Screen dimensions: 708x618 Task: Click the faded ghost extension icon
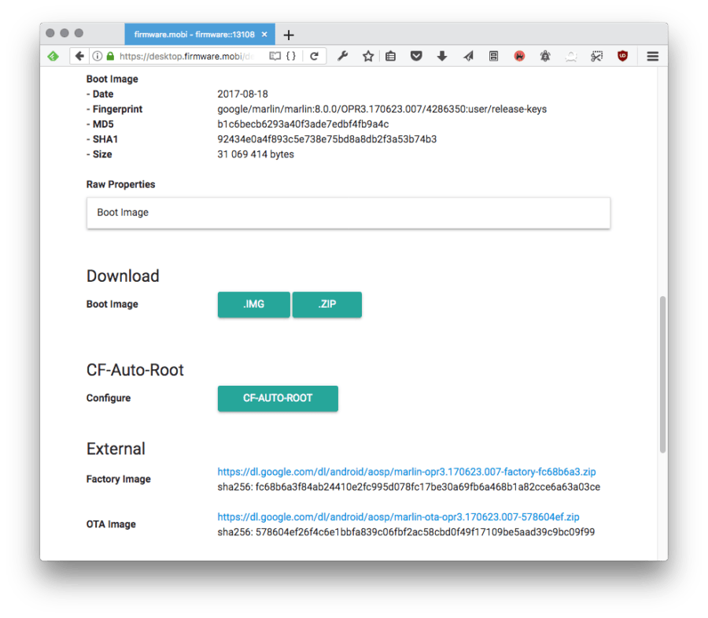tap(571, 56)
